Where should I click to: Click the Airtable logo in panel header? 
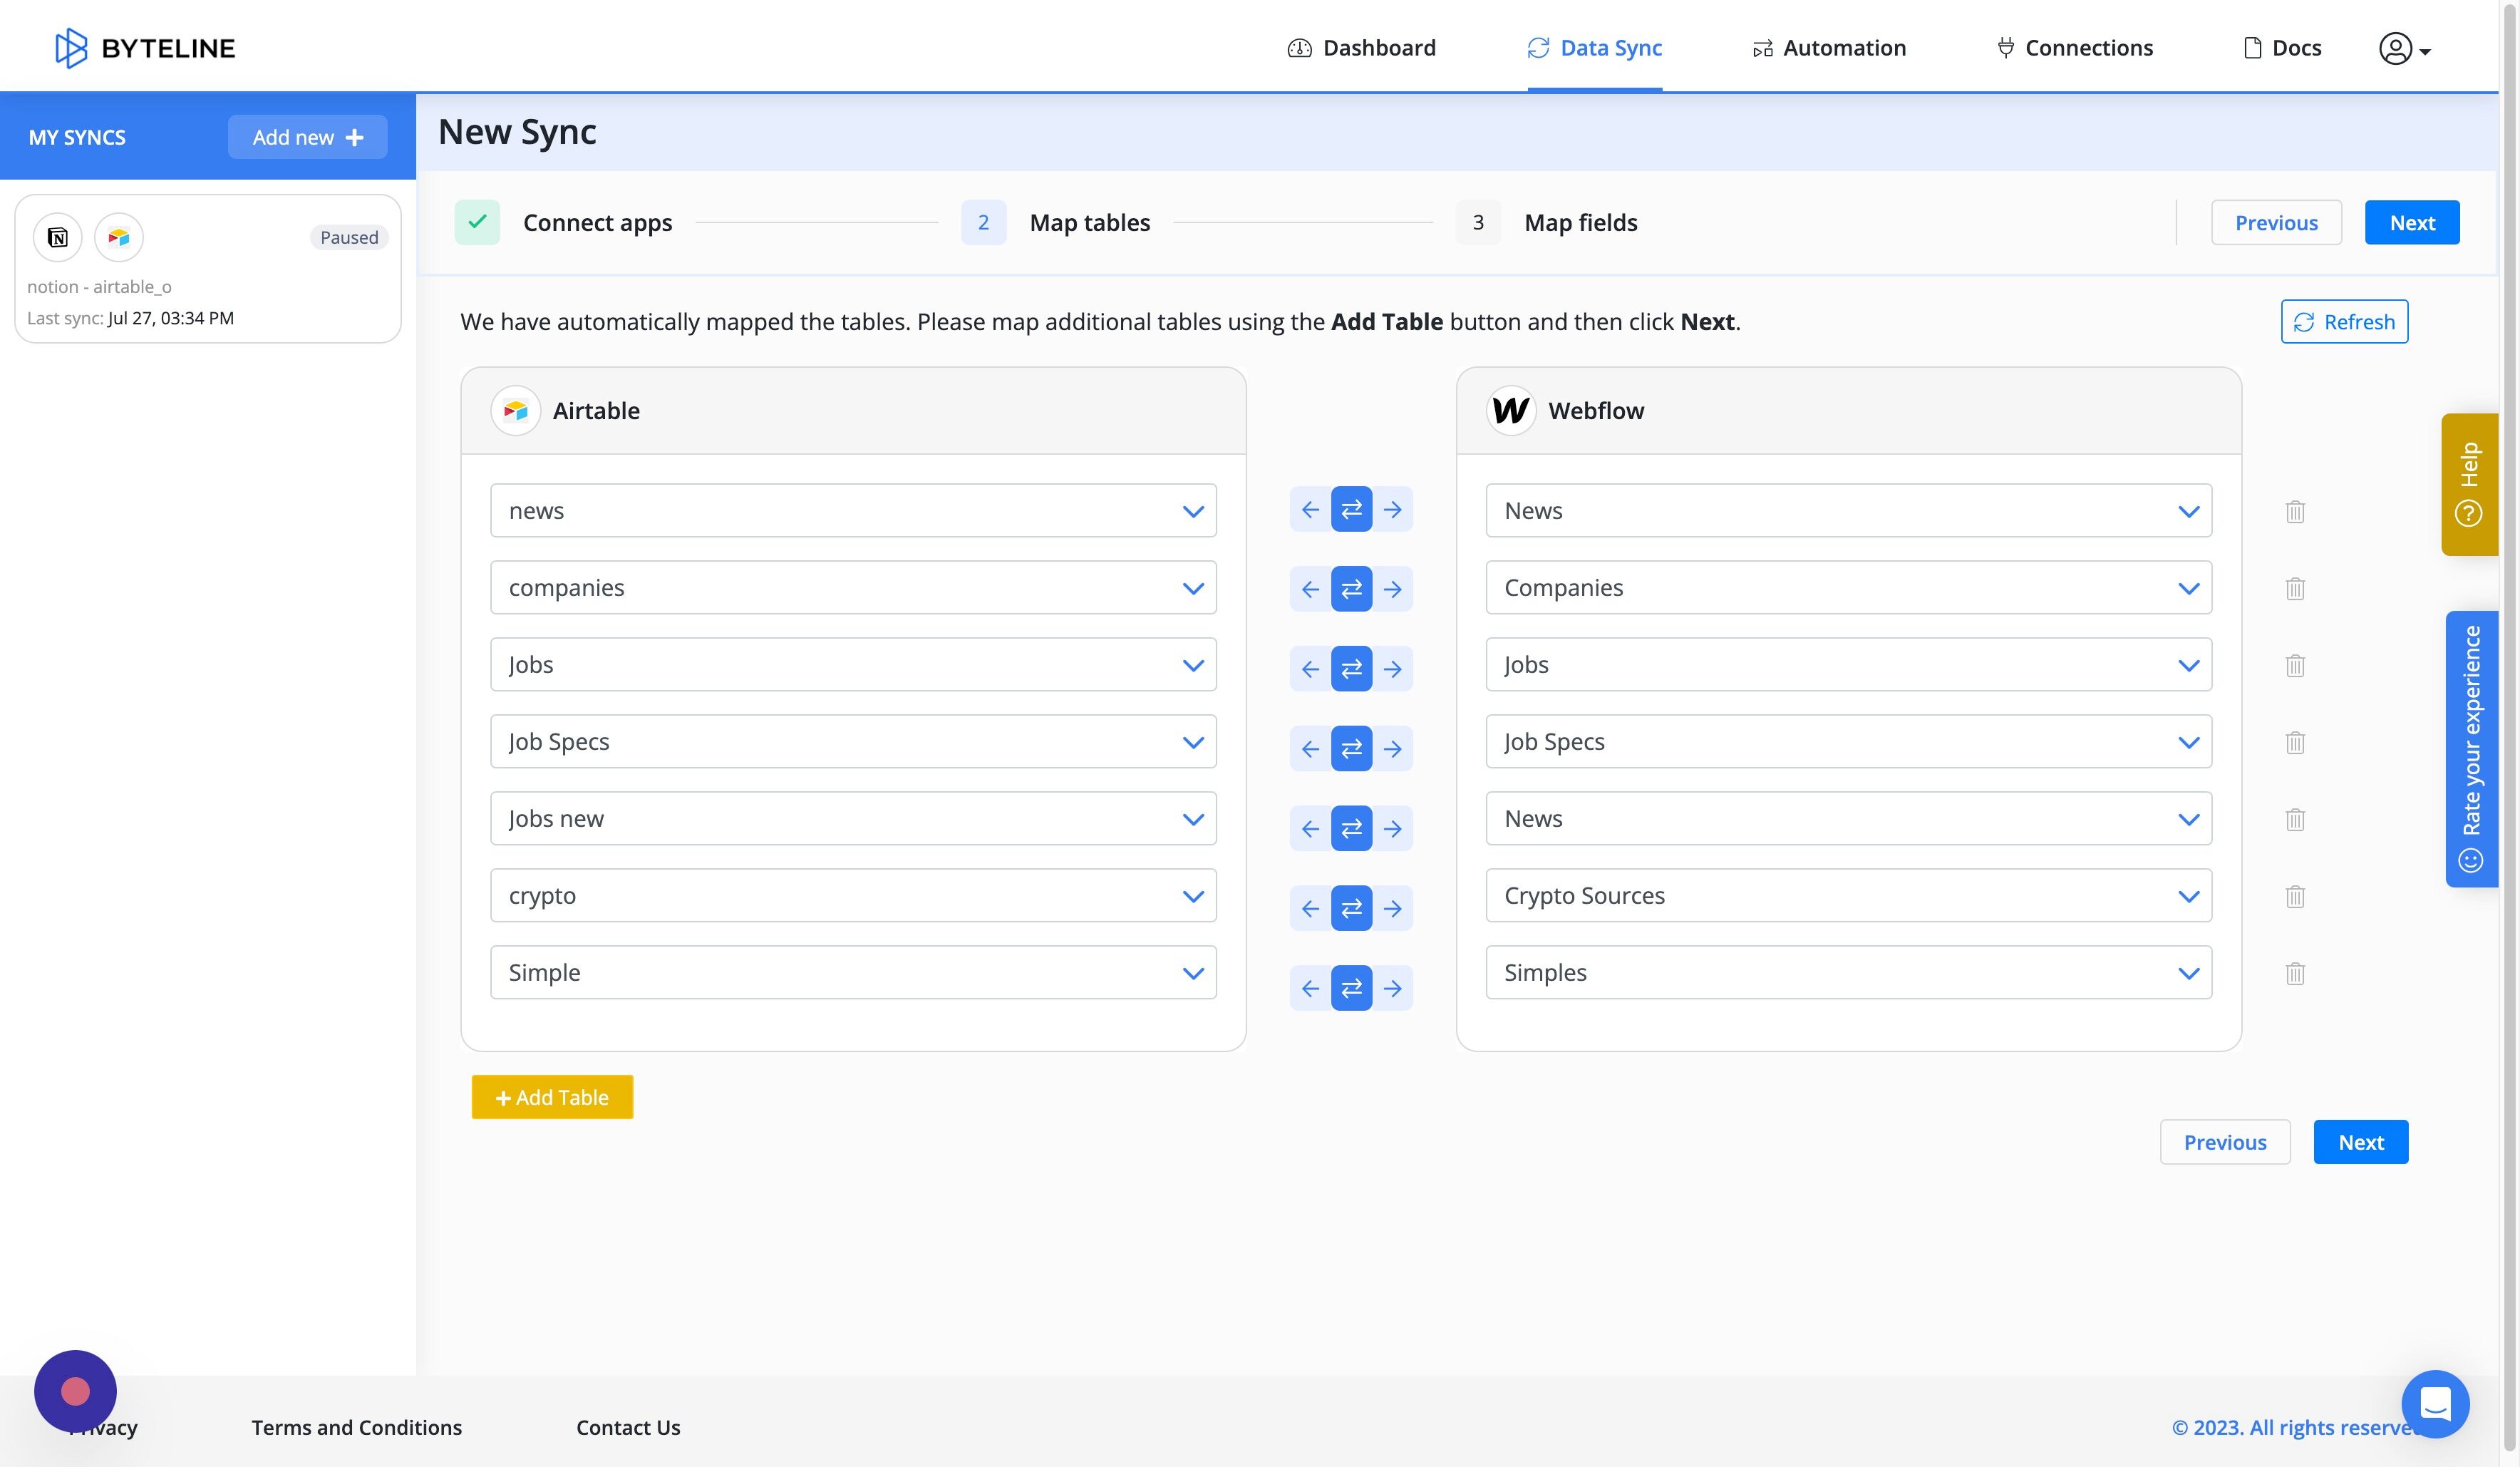click(515, 411)
